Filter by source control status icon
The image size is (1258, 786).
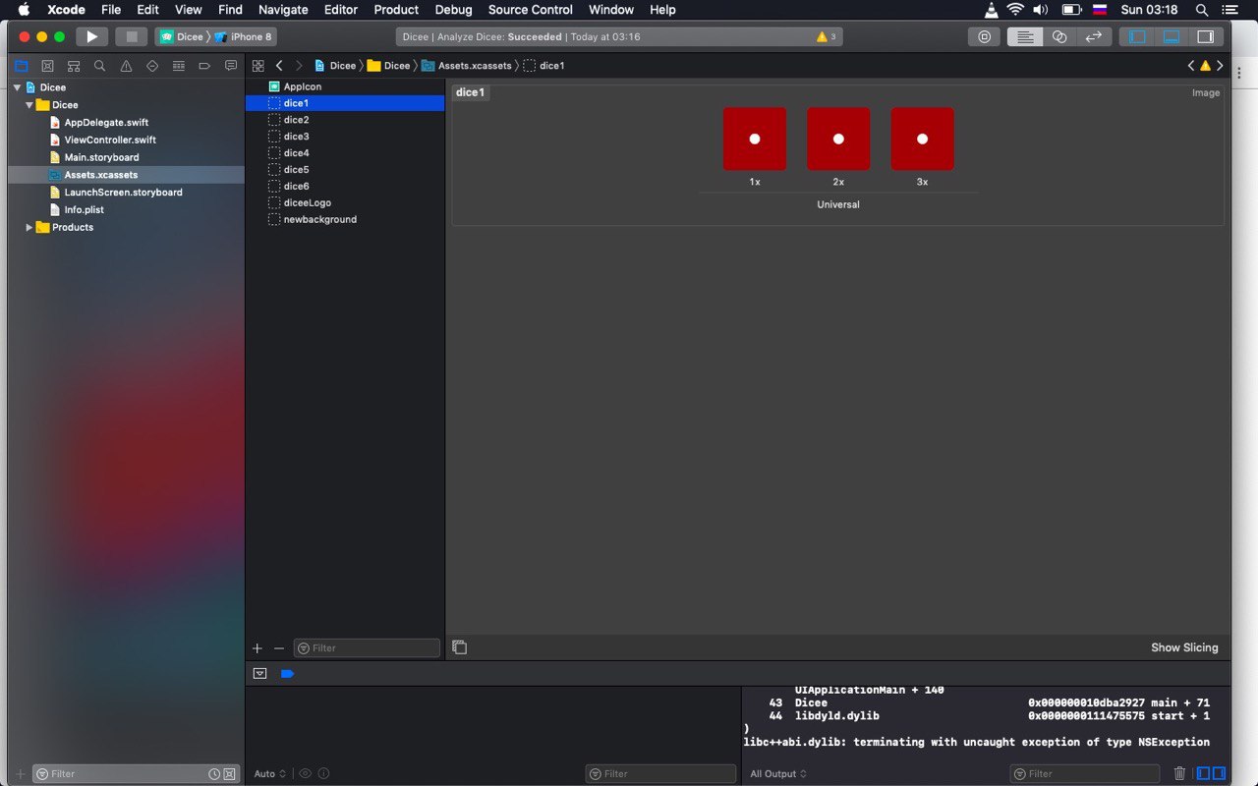pyautogui.click(x=229, y=774)
